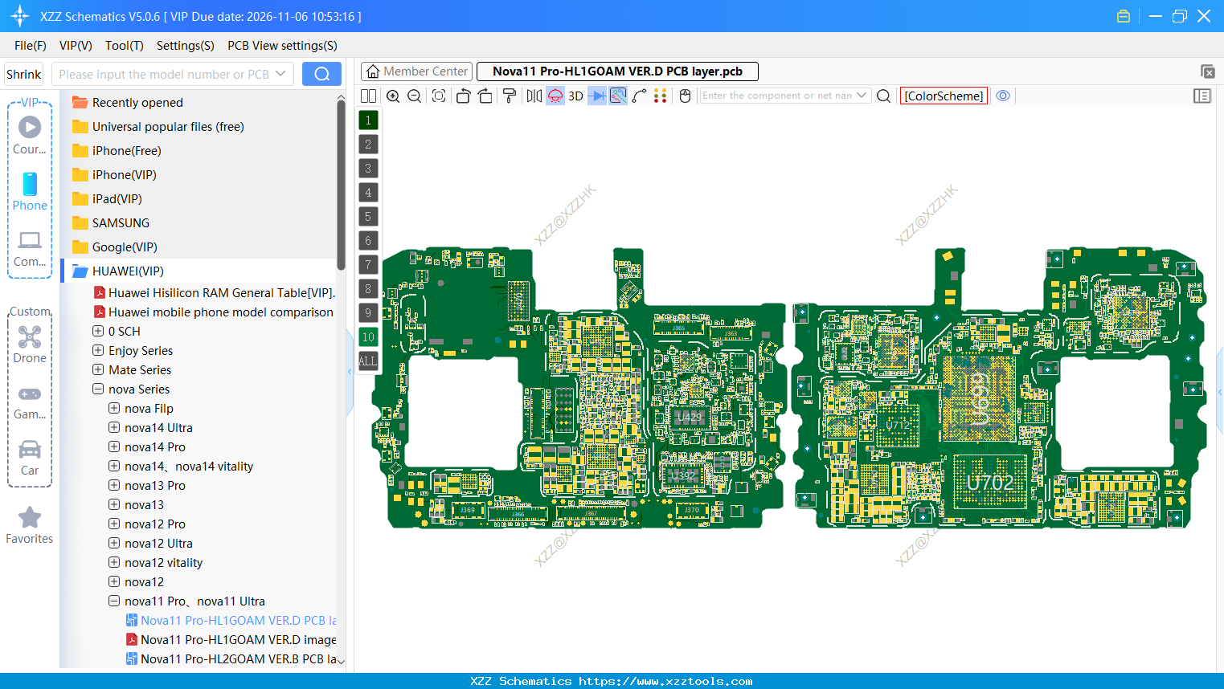Open the VIP(V) menu
Viewport: 1224px width, 689px height.
coord(75,46)
